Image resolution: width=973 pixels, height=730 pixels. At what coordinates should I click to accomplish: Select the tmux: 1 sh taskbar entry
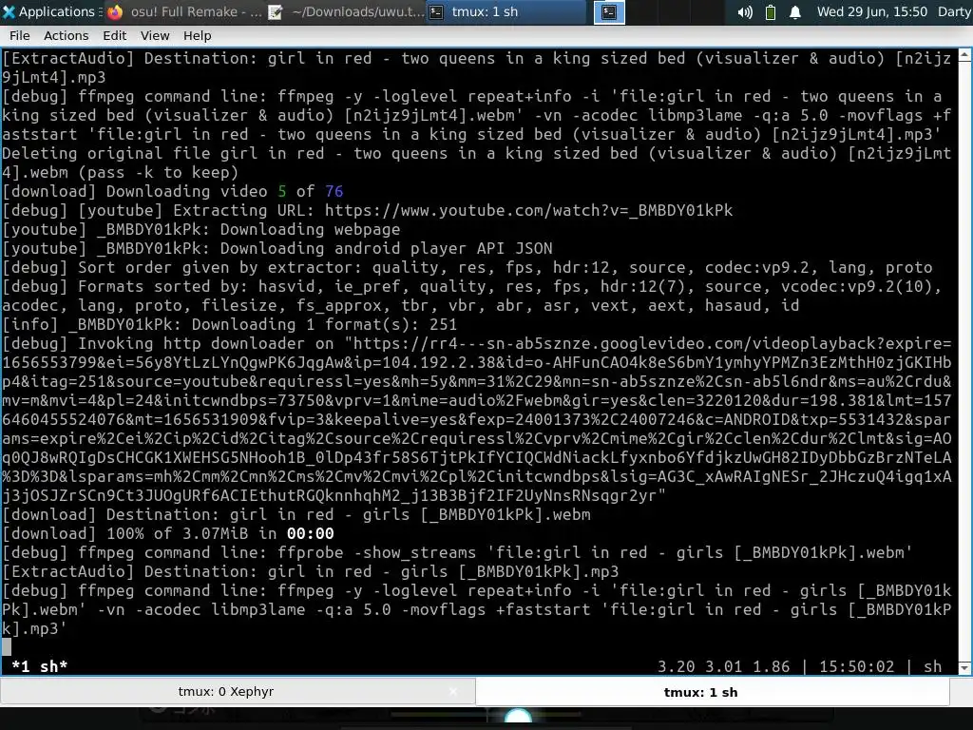[506, 11]
